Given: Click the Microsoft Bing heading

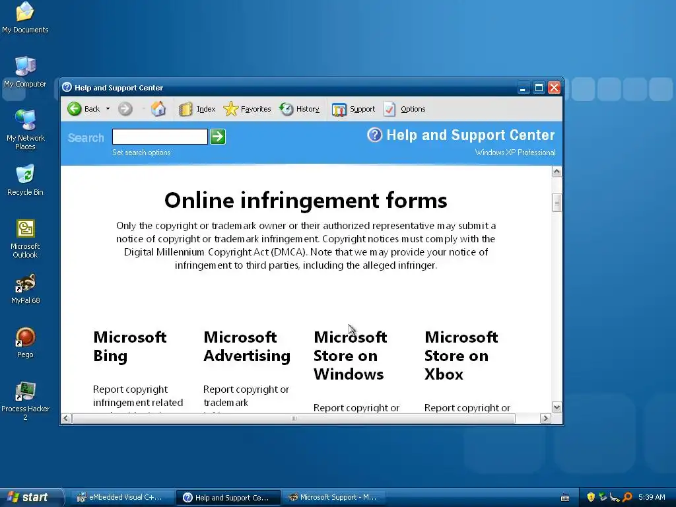Looking at the screenshot, I should (130, 346).
